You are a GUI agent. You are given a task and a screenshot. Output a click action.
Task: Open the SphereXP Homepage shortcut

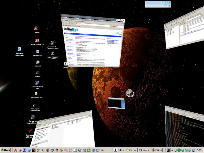click(19, 49)
